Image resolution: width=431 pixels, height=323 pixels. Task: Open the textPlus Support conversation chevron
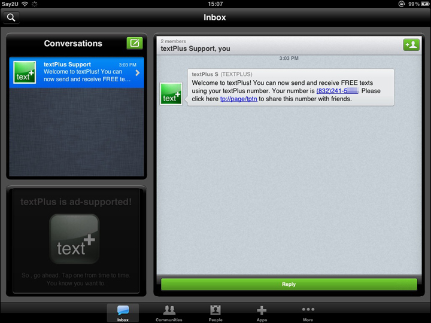point(138,73)
